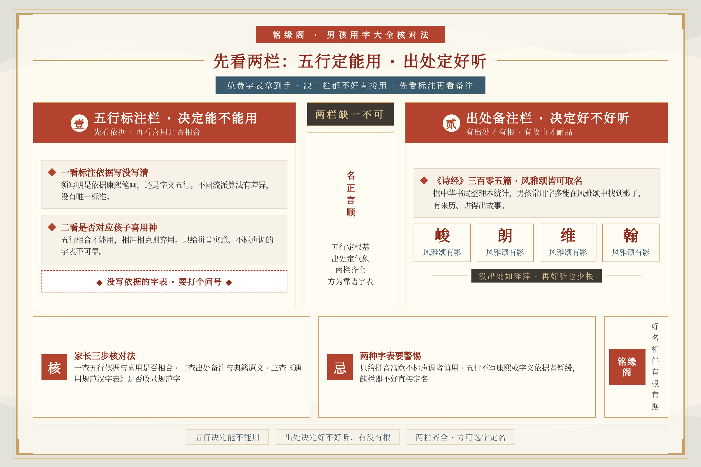Click the 壹 circle badge icon
Image resolution: width=701 pixels, height=467 pixels.
[79, 123]
